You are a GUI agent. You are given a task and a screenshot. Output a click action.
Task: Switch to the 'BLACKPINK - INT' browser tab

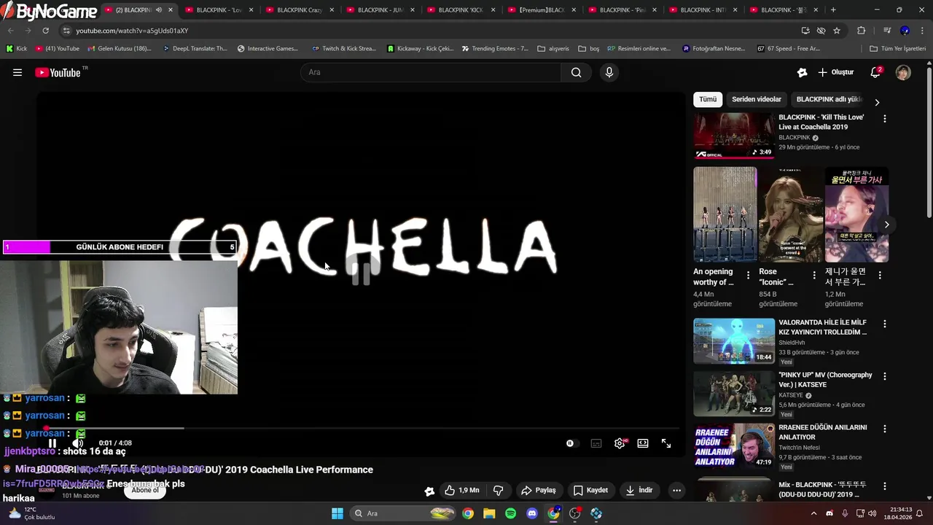[703, 10]
